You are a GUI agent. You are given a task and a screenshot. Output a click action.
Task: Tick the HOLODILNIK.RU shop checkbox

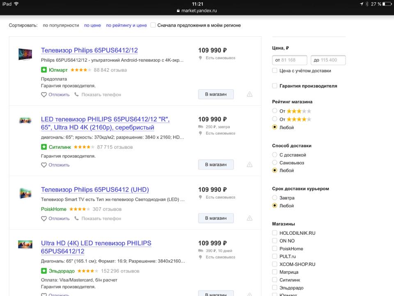click(x=275, y=233)
